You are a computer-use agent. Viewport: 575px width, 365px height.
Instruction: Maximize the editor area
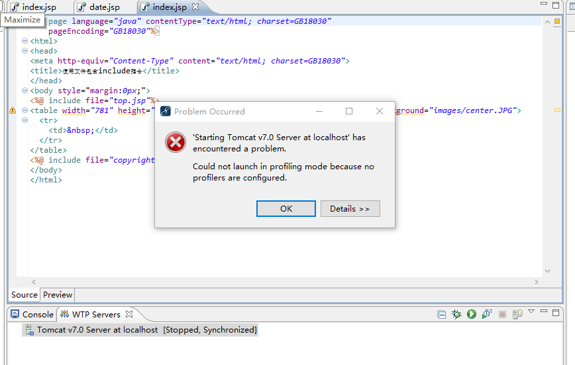[x=556, y=5]
